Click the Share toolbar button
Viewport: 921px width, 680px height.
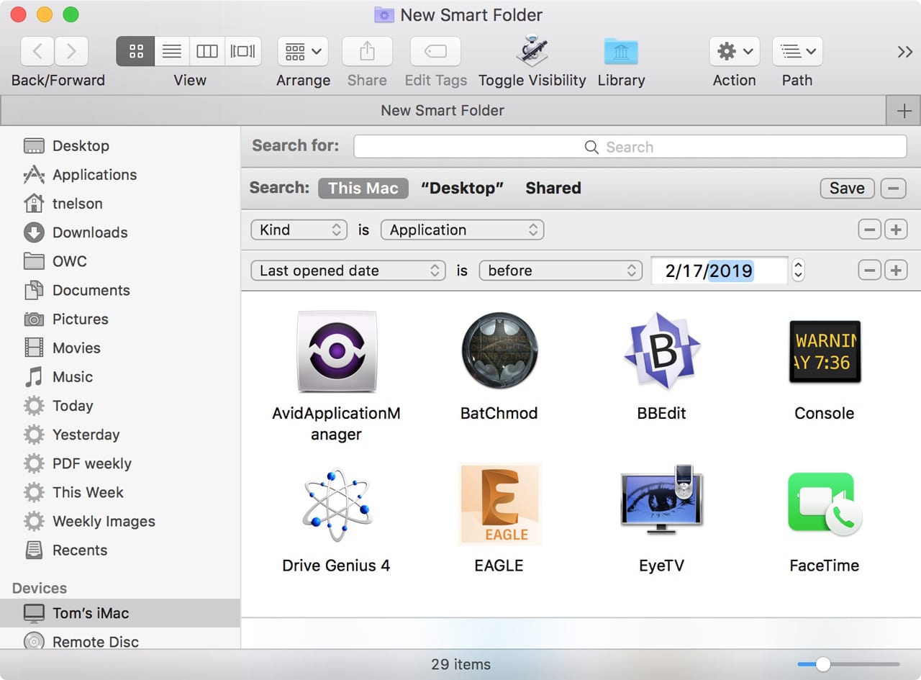(367, 52)
